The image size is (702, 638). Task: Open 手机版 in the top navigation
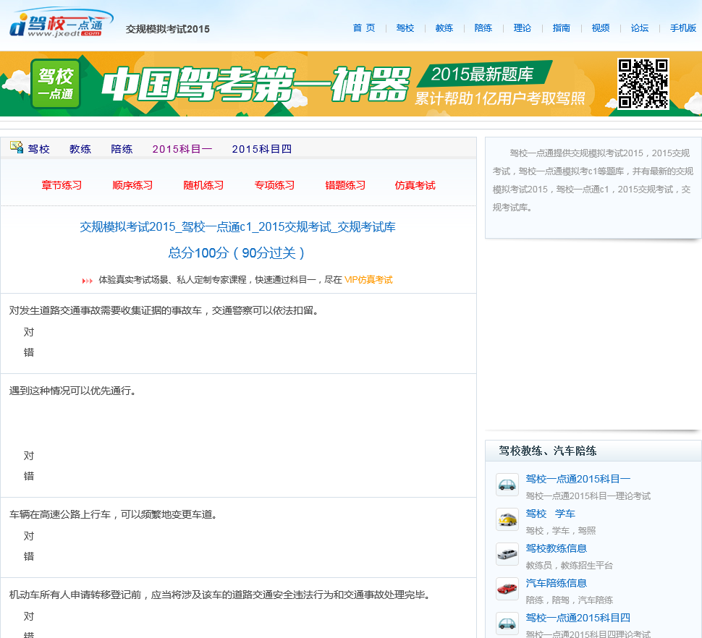(x=682, y=28)
